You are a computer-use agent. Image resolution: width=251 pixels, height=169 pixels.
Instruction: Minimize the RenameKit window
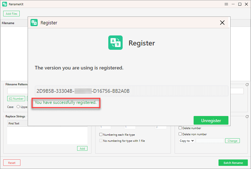(233, 4)
